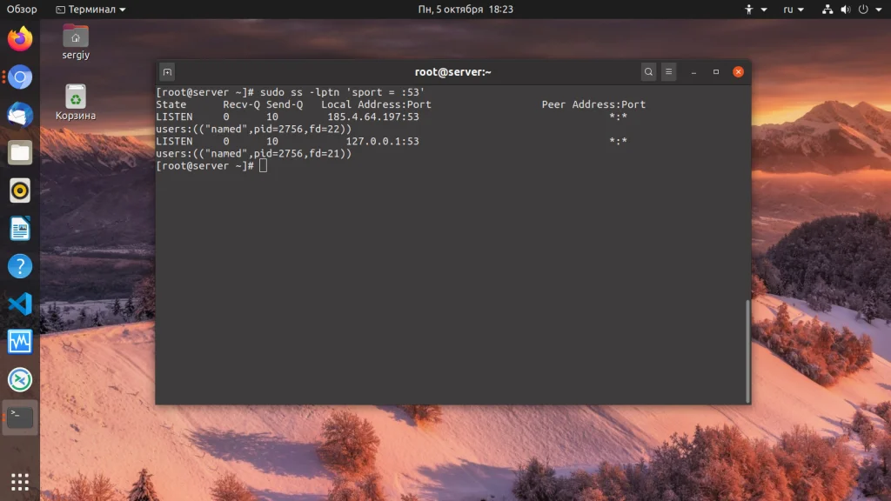The image size is (891, 501).
Task: Launch Visual Studio Code from the dock
Action: point(20,304)
